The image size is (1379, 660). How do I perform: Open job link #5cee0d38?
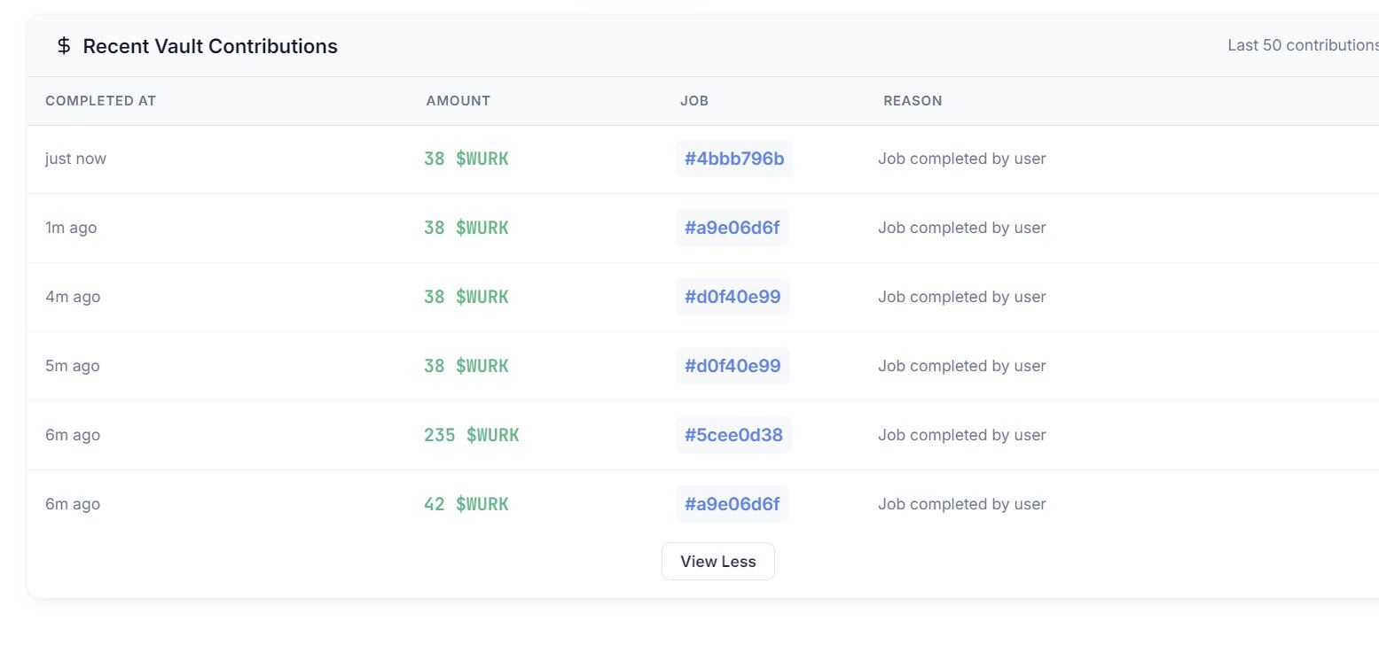coord(733,435)
